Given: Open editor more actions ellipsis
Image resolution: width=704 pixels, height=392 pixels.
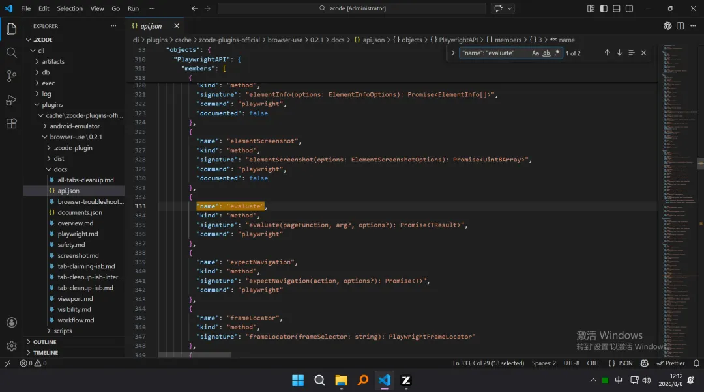Looking at the screenshot, I should click(x=693, y=26).
